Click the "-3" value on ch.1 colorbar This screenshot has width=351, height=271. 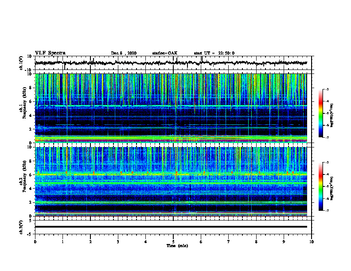point(327,89)
